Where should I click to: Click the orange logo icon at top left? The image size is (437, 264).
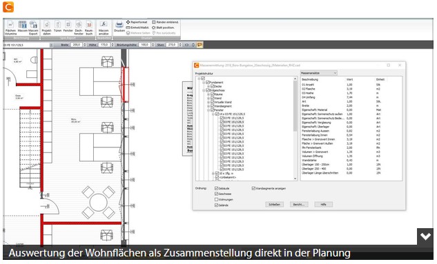(8, 7)
